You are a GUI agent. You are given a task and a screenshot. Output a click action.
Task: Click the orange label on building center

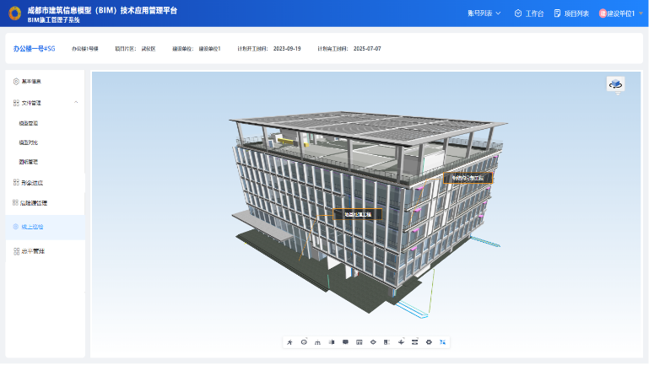pyautogui.click(x=357, y=214)
